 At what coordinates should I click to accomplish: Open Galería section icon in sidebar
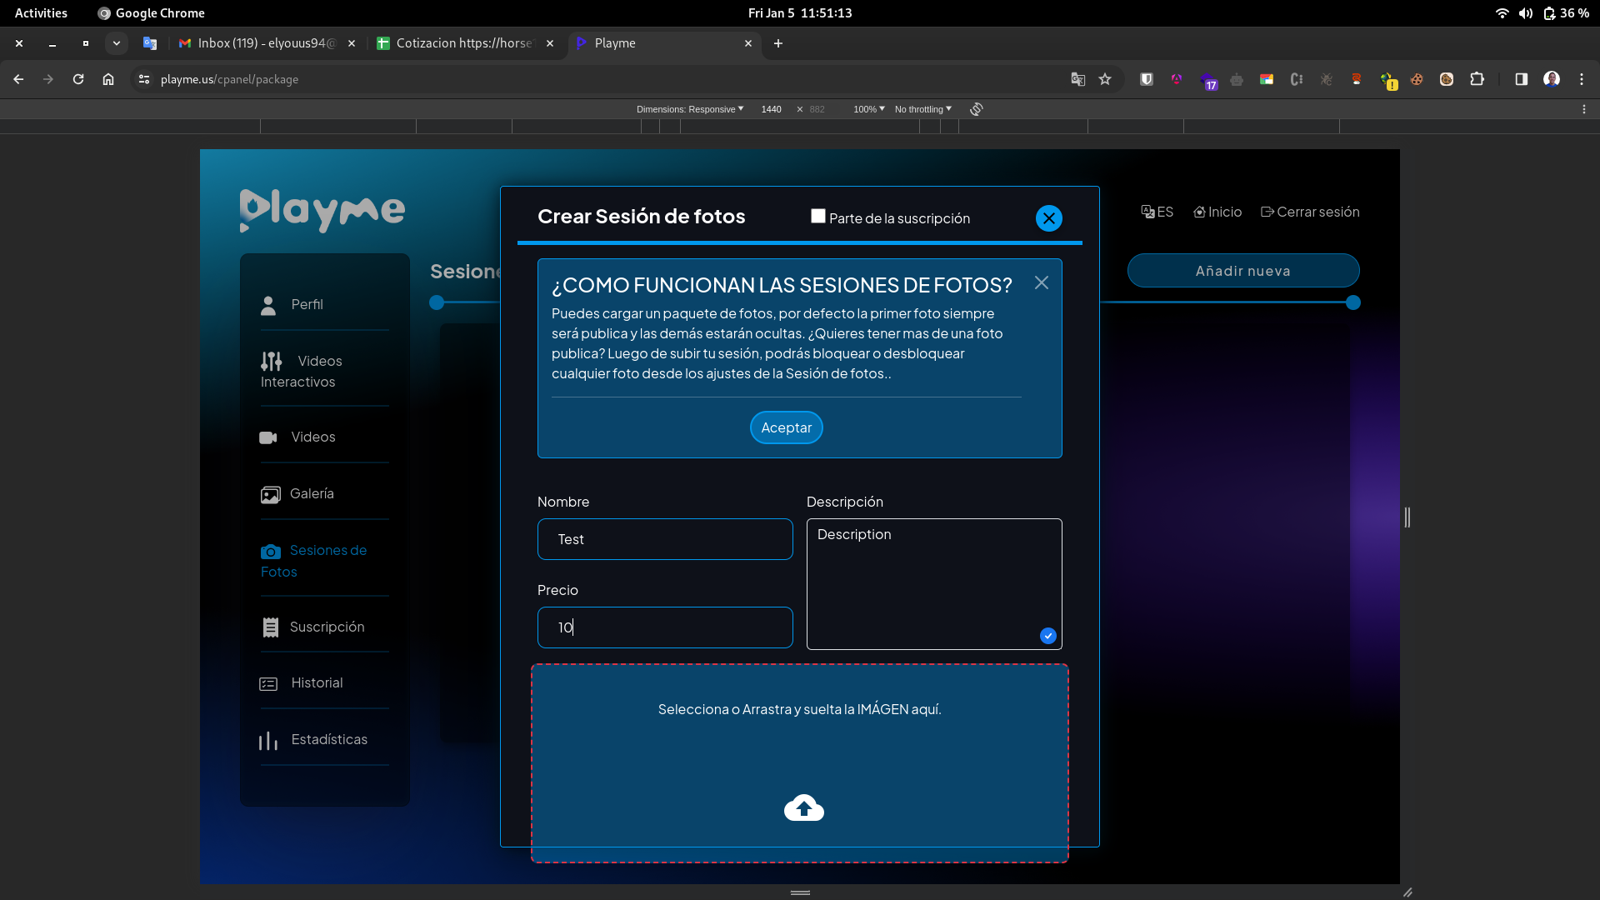point(270,495)
